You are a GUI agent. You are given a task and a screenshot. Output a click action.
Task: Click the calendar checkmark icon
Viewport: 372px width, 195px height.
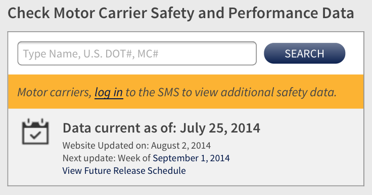tap(35, 132)
